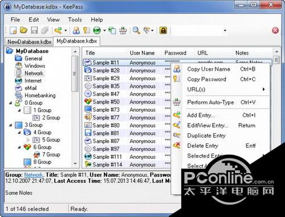
Task: Click the New database toolbar icon
Action: [13, 30]
